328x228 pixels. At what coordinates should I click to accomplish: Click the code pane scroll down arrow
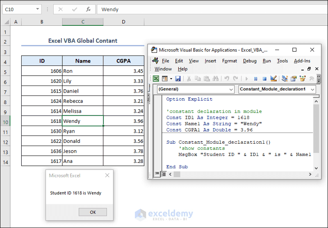tap(316, 168)
